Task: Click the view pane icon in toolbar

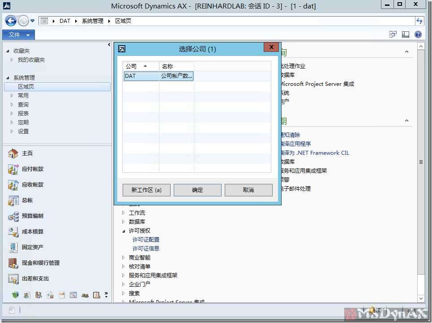Action: click(405, 34)
